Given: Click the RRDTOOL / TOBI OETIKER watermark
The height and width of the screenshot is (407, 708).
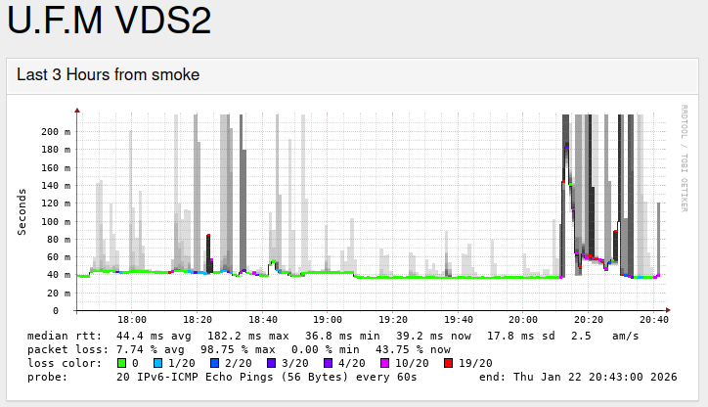Looking at the screenshot, I should pos(685,157).
